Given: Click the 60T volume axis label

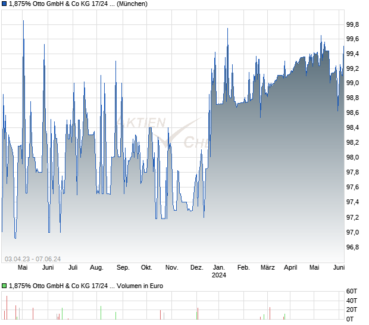Looking at the screenshot, I should [x=352, y=291].
